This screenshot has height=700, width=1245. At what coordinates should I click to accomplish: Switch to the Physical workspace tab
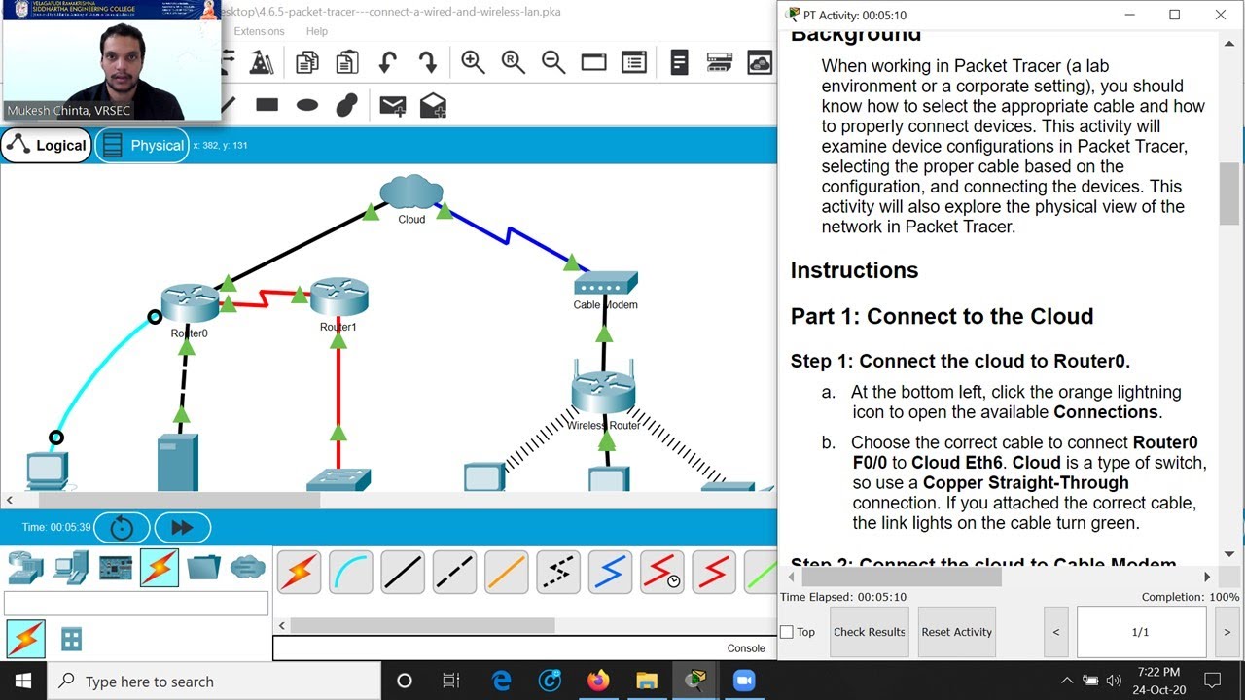[x=142, y=146]
